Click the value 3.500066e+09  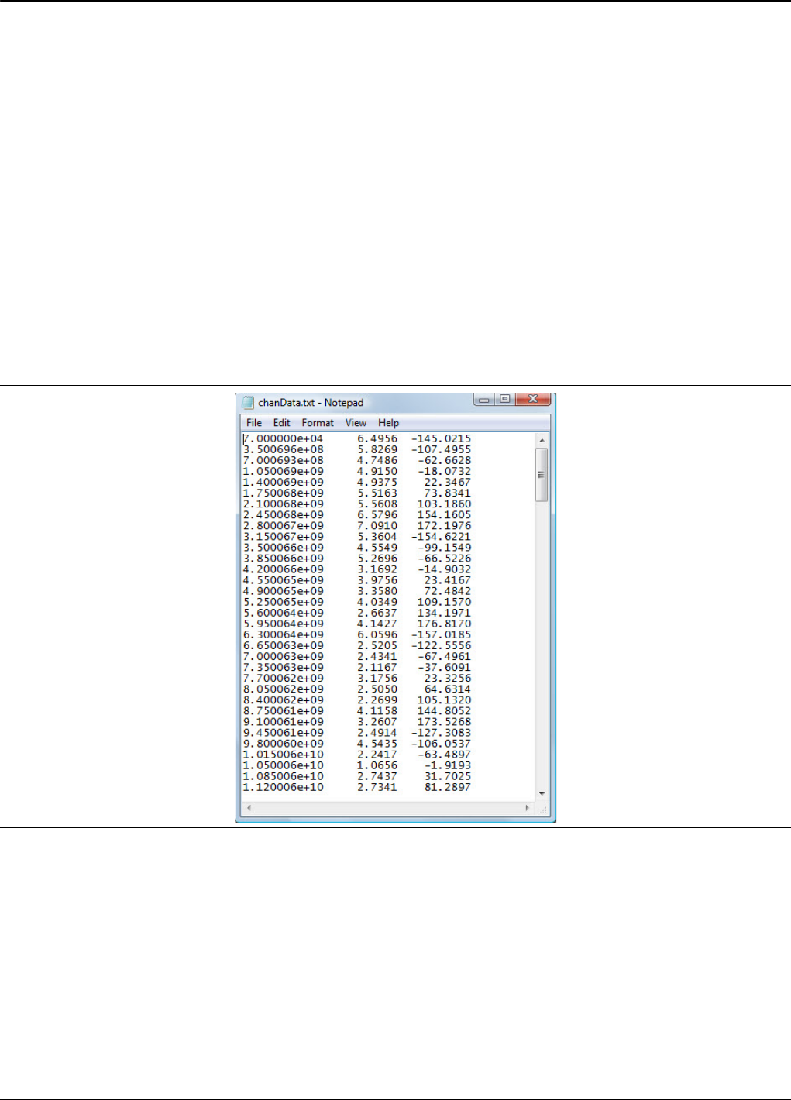click(x=284, y=547)
